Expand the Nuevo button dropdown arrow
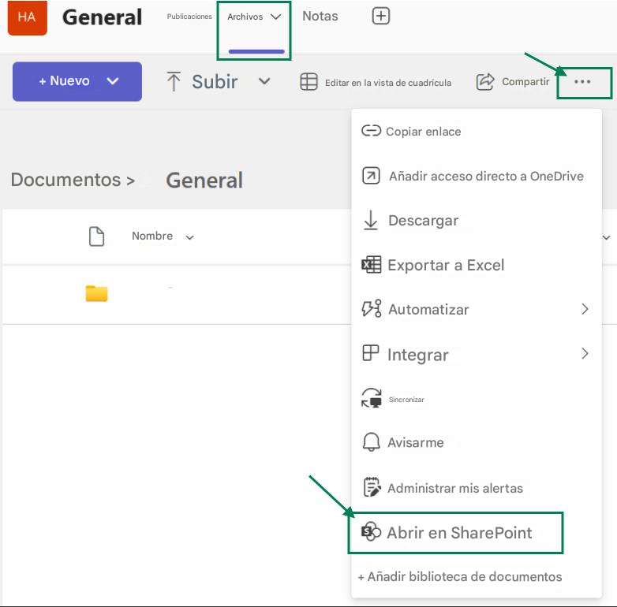This screenshot has height=607, width=617. pos(113,81)
